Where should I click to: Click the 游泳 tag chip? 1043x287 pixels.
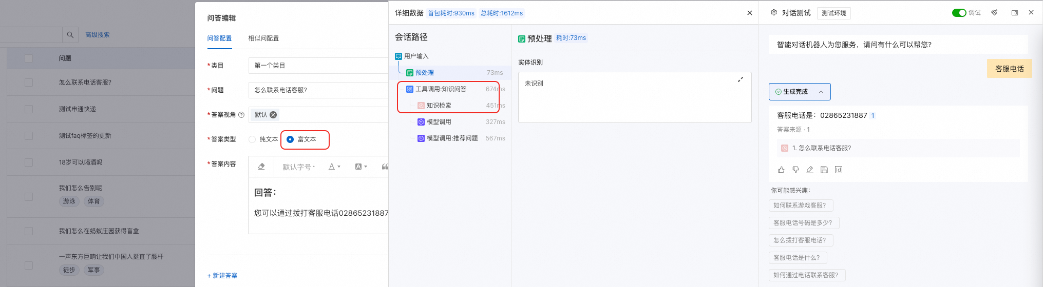point(69,201)
